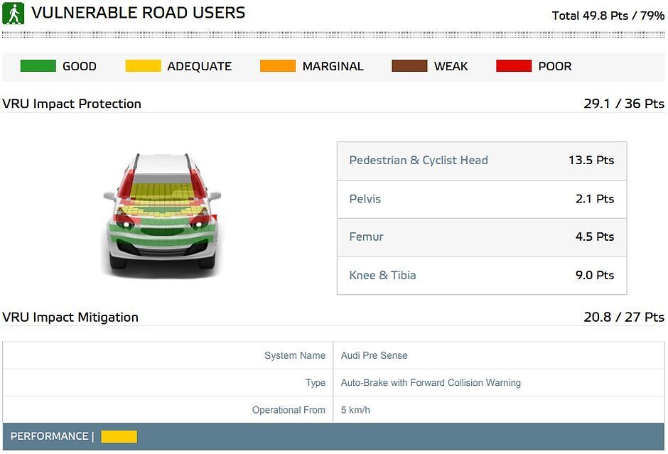This screenshot has width=668, height=454.
Task: Click the brown WEAK legend swatch
Action: tap(409, 66)
